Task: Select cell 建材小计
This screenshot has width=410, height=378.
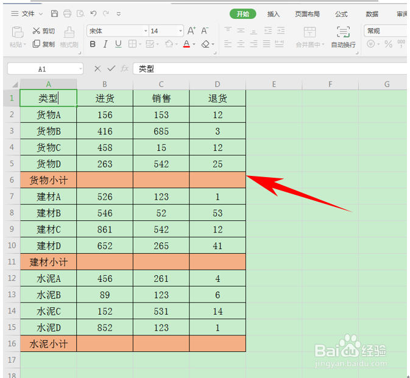Action: coord(48,262)
